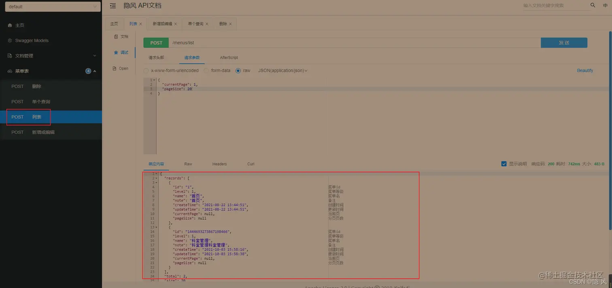
Task: Click the response status code 200
Action: click(551, 164)
